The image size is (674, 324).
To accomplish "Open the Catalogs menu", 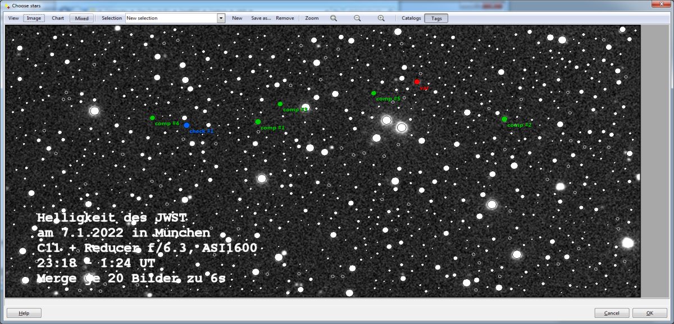I will 411,18.
